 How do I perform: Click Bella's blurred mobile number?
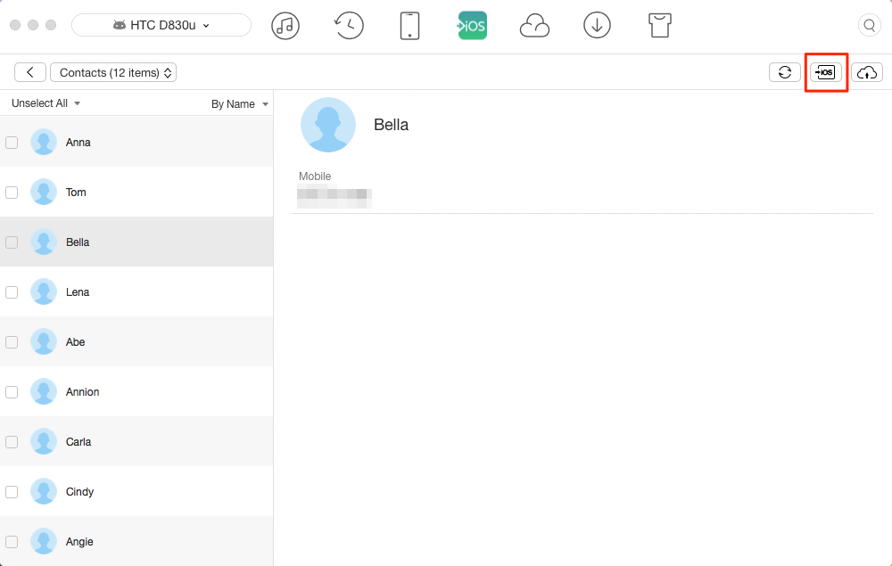coord(334,196)
